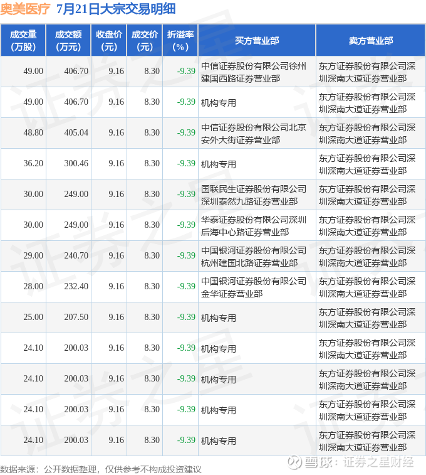
Task: Click buyer 中国银河证券金华证券营业部
Action: click(254, 287)
